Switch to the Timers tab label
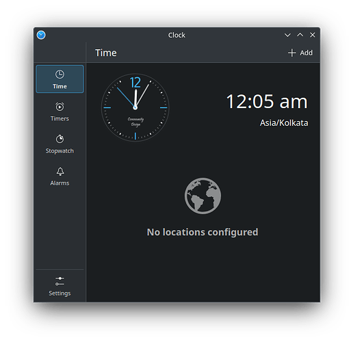The height and width of the screenshot is (342, 353). pyautogui.click(x=60, y=118)
